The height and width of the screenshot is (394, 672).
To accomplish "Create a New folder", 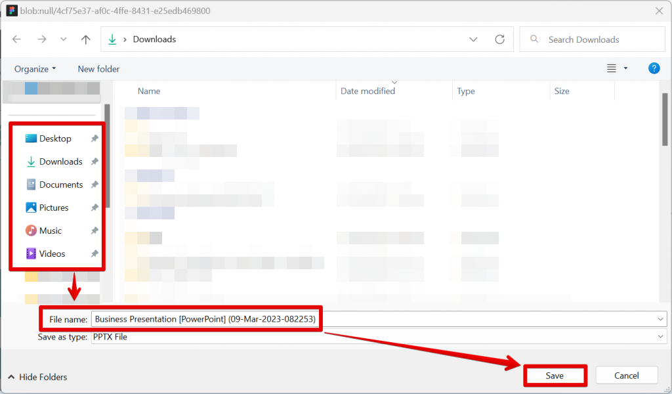I will coord(98,68).
